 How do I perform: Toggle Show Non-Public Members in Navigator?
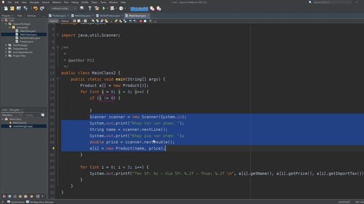20,197
